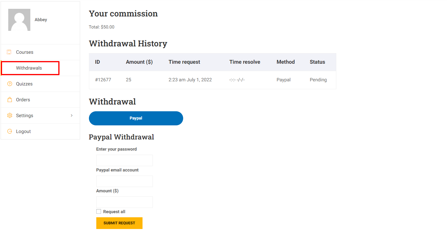The height and width of the screenshot is (234, 447).
Task: Click the Pending status cell
Action: point(318,80)
